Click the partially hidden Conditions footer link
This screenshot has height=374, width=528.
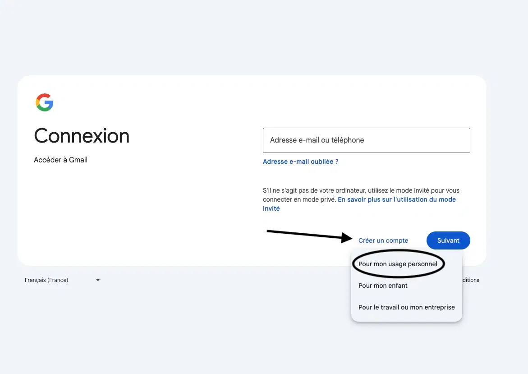click(x=471, y=280)
